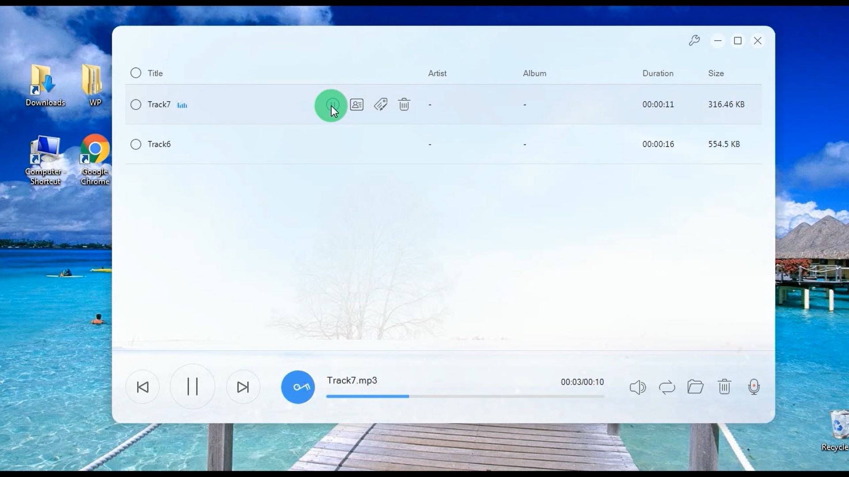The height and width of the screenshot is (477, 849).
Task: Minimize the recorder window
Action: 718,41
